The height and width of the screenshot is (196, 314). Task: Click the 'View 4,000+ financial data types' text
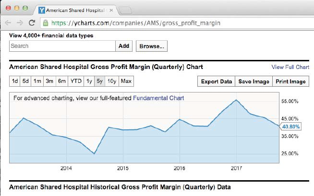(x=51, y=35)
